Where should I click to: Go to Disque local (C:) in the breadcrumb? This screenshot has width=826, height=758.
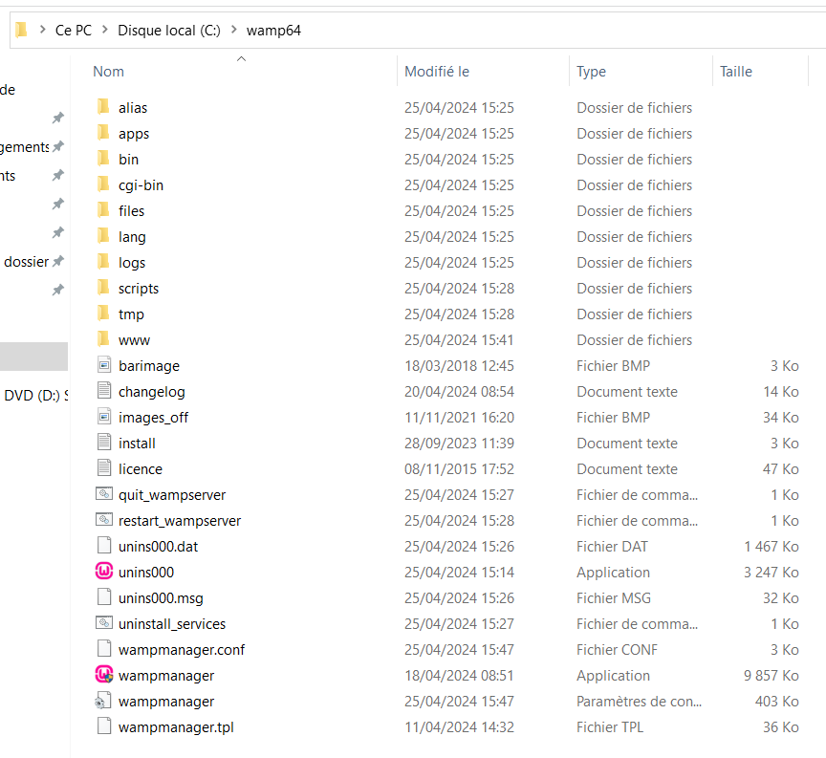169,31
